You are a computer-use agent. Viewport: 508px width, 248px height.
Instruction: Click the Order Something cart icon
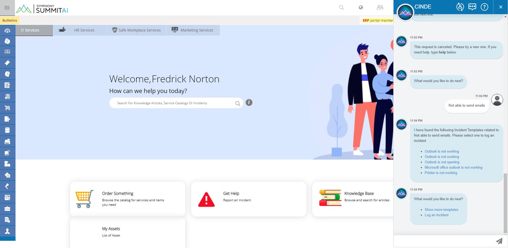coord(84,199)
